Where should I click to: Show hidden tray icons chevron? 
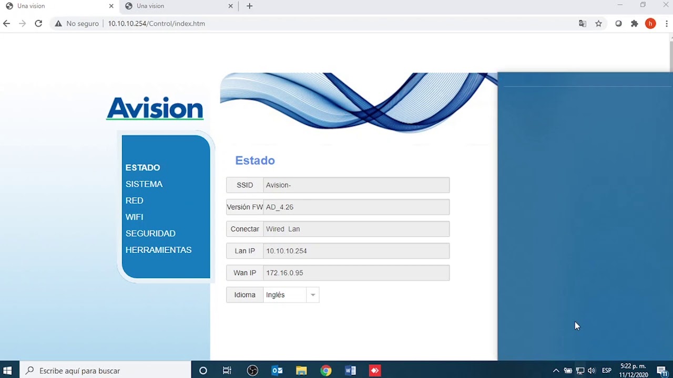[x=556, y=371]
